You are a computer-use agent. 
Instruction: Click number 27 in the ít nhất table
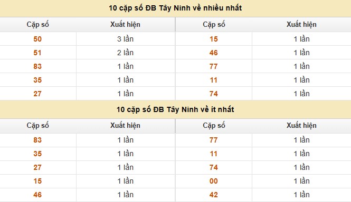37,167
